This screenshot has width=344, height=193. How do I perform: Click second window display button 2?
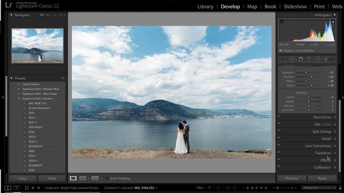tap(17, 188)
